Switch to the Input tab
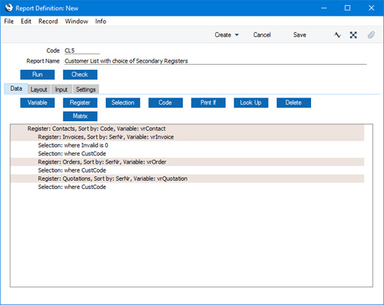The image size is (384, 305). point(61,89)
